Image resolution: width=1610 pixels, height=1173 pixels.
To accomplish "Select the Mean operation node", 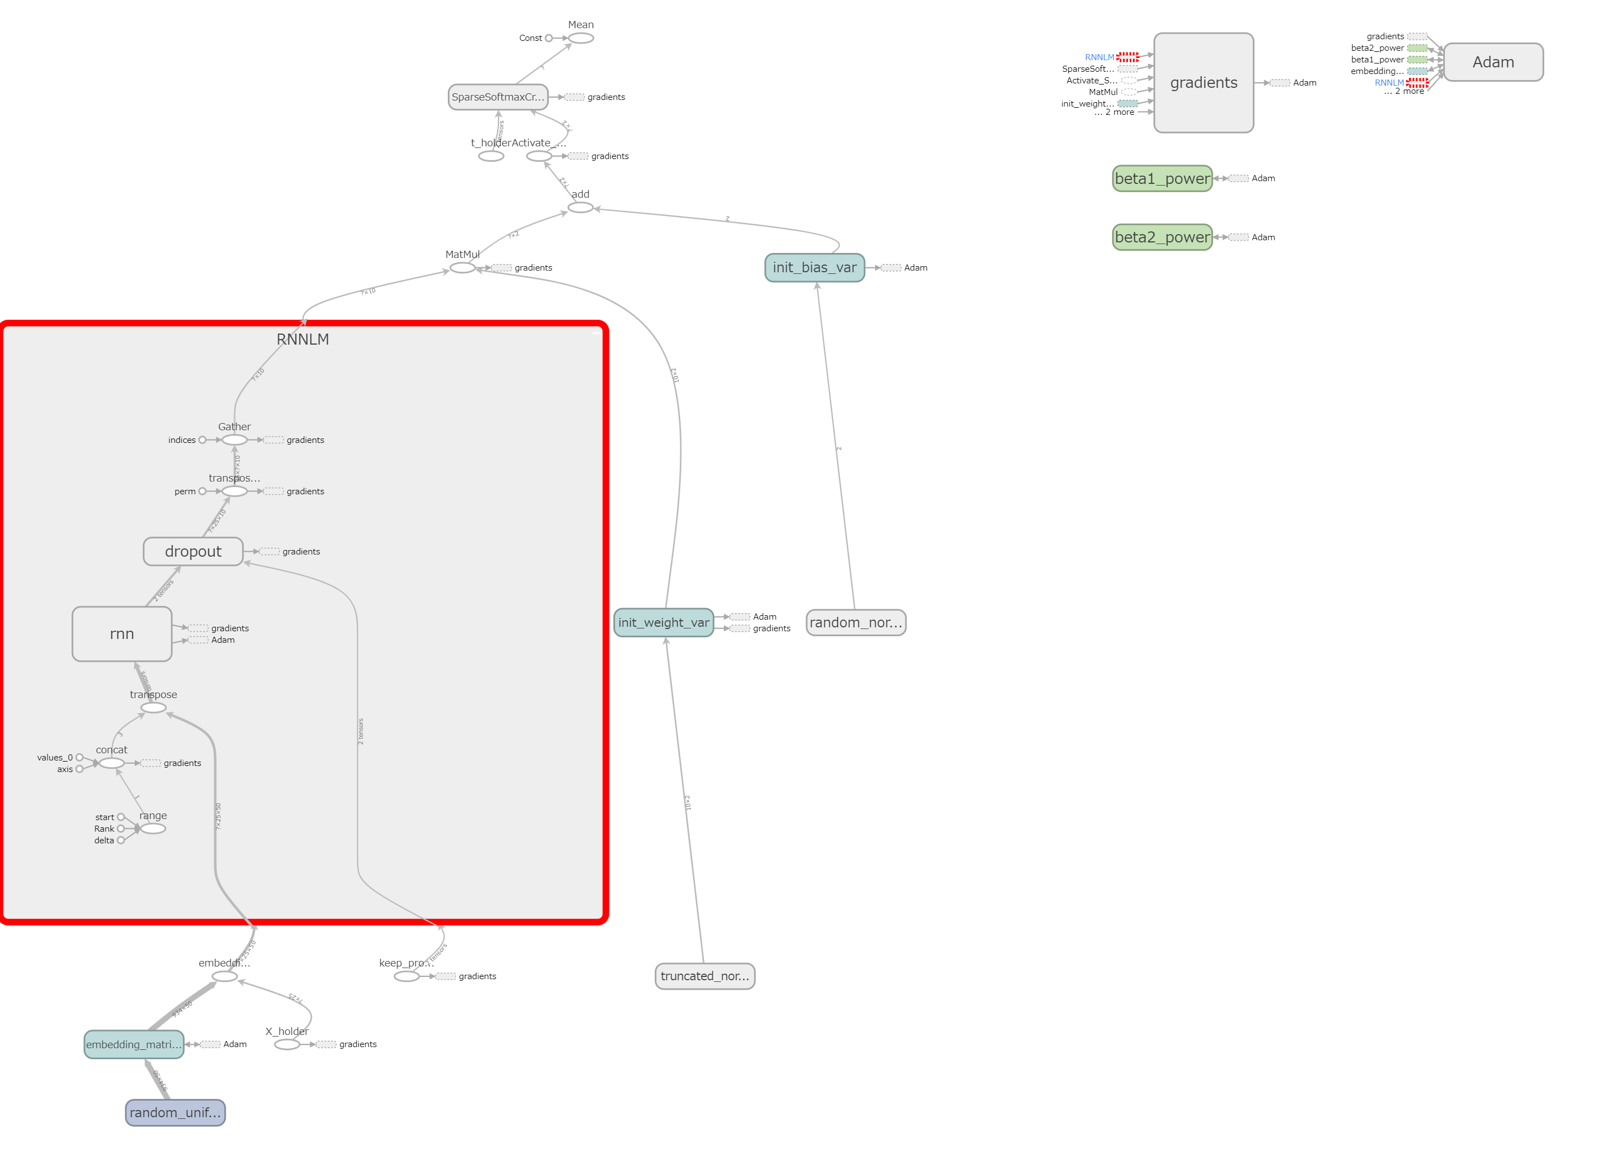I will 581,37.
